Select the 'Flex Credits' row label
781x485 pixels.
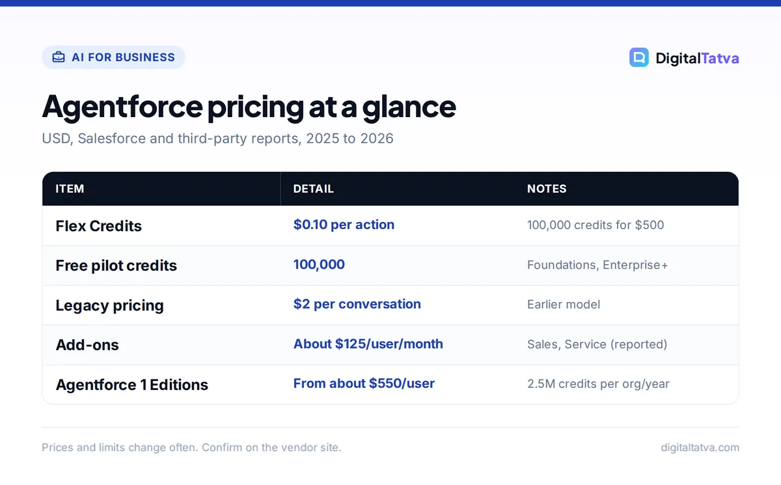98,226
